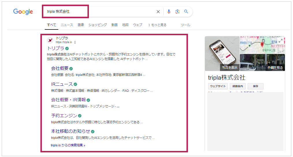Viewport: 293px width, 157px height.
Task: Click the verified badge next to 会社概要
Action: pos(71,69)
